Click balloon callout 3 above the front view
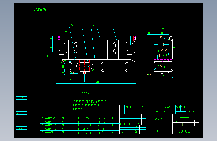 (x=99, y=25)
